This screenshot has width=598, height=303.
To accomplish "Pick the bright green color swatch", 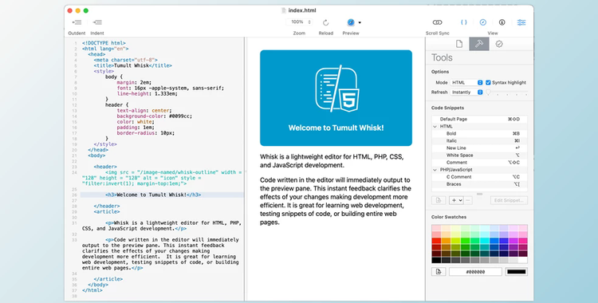I will 466,241.
